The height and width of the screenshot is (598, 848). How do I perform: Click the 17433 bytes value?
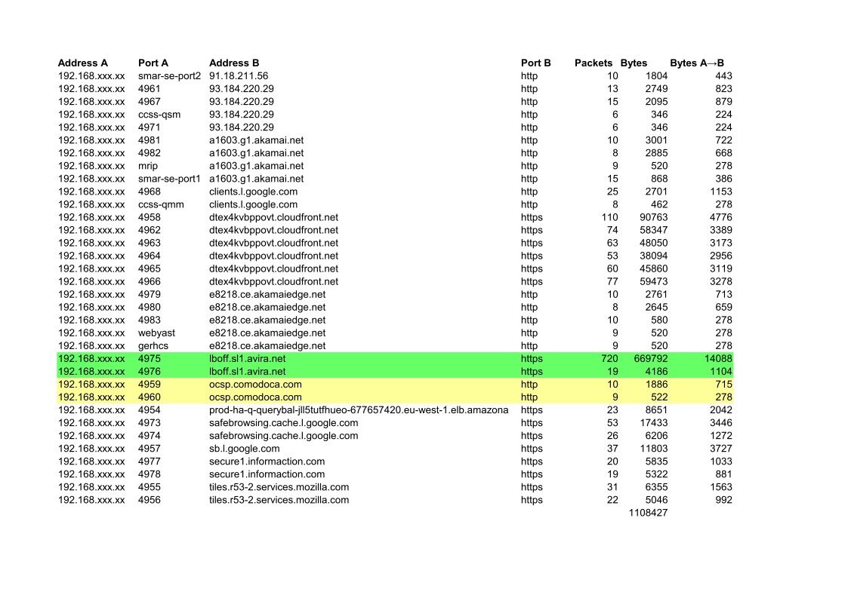(x=653, y=423)
